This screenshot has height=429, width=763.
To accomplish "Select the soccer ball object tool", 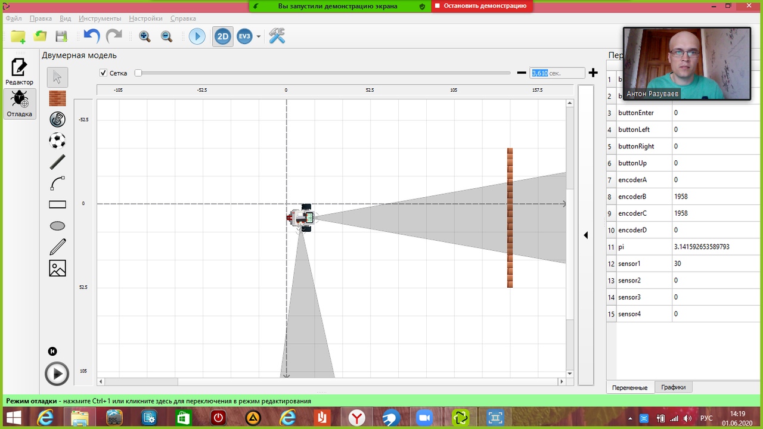I will 57,141.
